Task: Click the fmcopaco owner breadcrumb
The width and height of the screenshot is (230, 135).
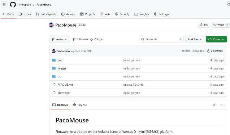Action: [25, 5]
